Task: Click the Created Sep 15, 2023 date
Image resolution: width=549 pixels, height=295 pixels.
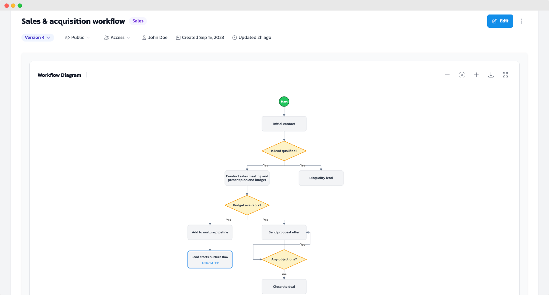Action: click(x=203, y=38)
